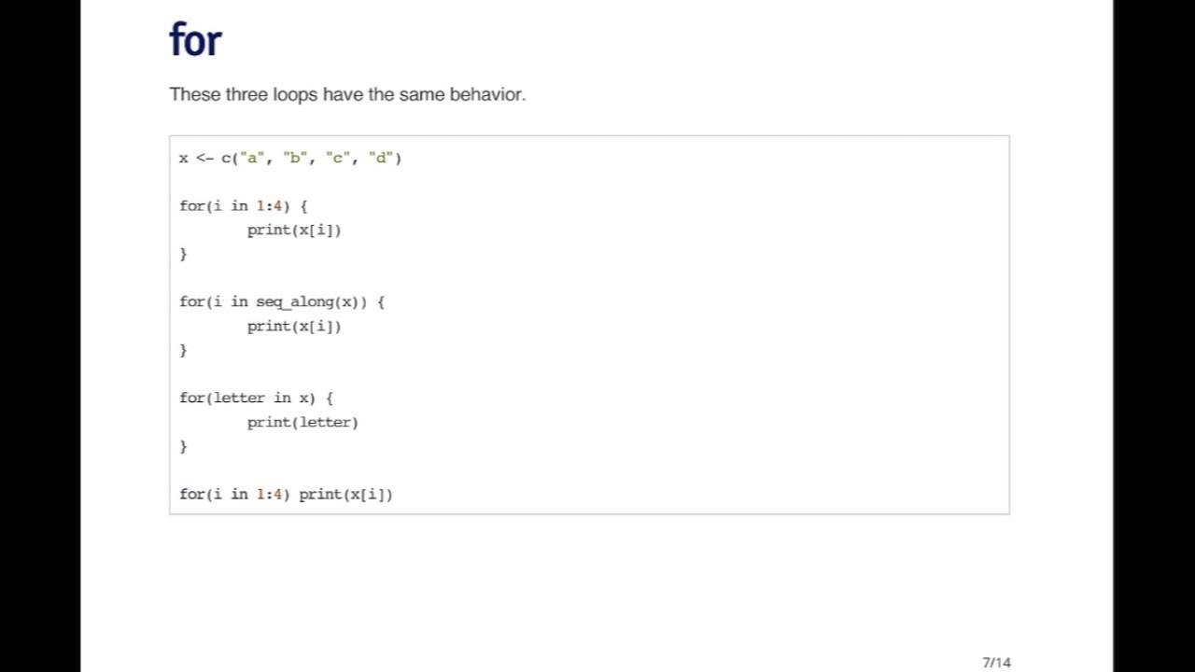Viewport: 1195px width, 672px height.
Task: Click the "for" slide heading
Action: pyautogui.click(x=195, y=41)
